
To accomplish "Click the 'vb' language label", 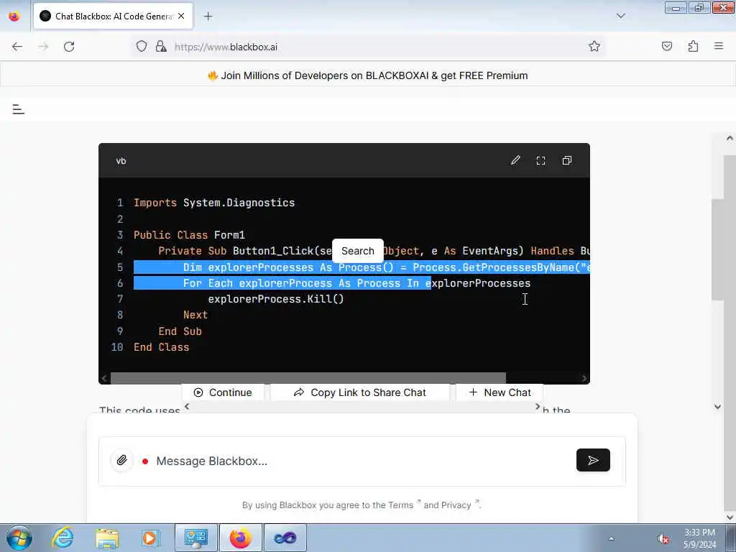I will coord(121,161).
